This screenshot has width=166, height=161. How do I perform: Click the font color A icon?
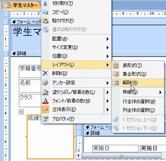[x=45, y=101]
